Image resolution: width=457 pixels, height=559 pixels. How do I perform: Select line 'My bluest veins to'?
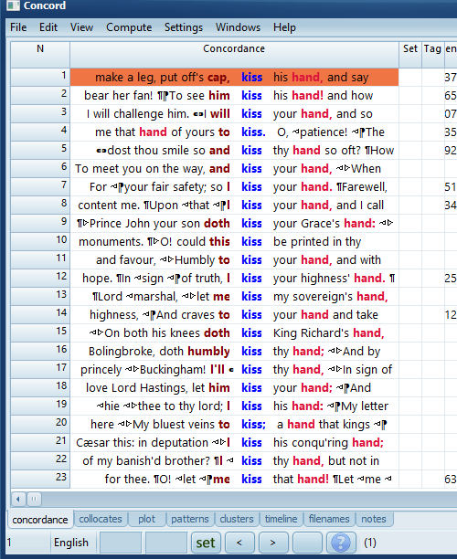click(x=234, y=424)
